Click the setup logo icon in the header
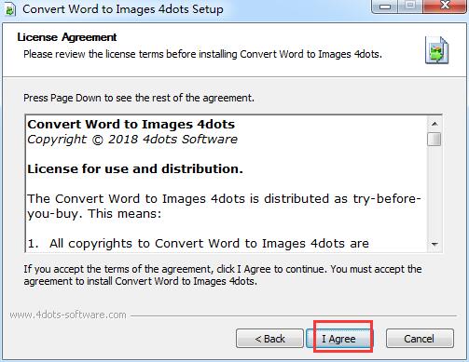469x362 pixels. (x=437, y=50)
